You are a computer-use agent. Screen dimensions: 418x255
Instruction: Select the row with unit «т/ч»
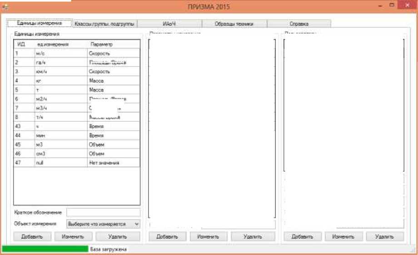click(77, 117)
